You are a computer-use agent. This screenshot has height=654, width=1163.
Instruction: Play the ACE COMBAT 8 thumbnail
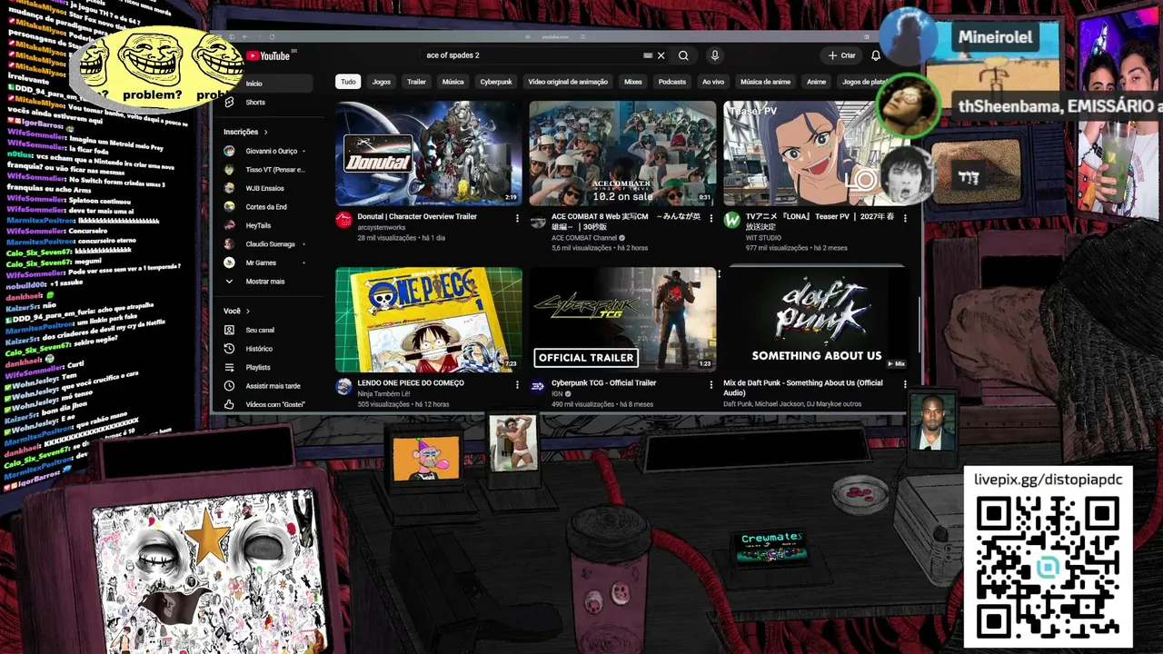pos(622,154)
